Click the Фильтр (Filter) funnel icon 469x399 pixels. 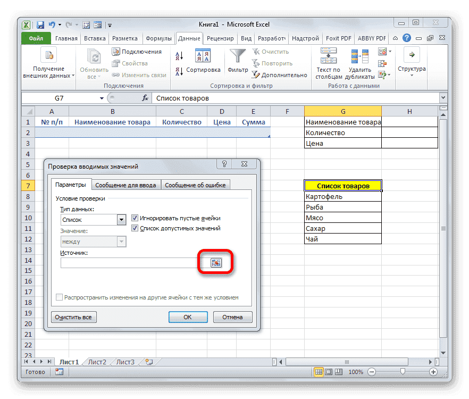[x=236, y=55]
